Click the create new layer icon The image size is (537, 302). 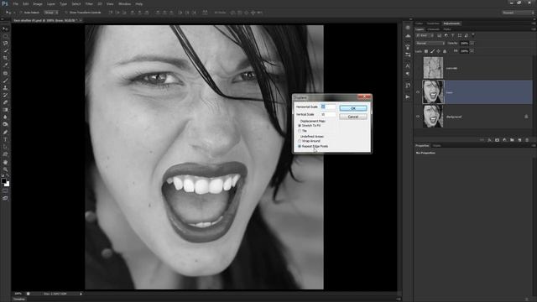(519, 140)
